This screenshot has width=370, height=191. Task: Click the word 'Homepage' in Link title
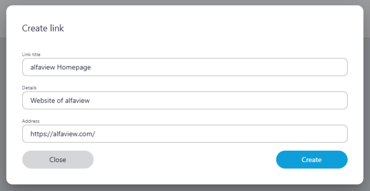tap(74, 67)
